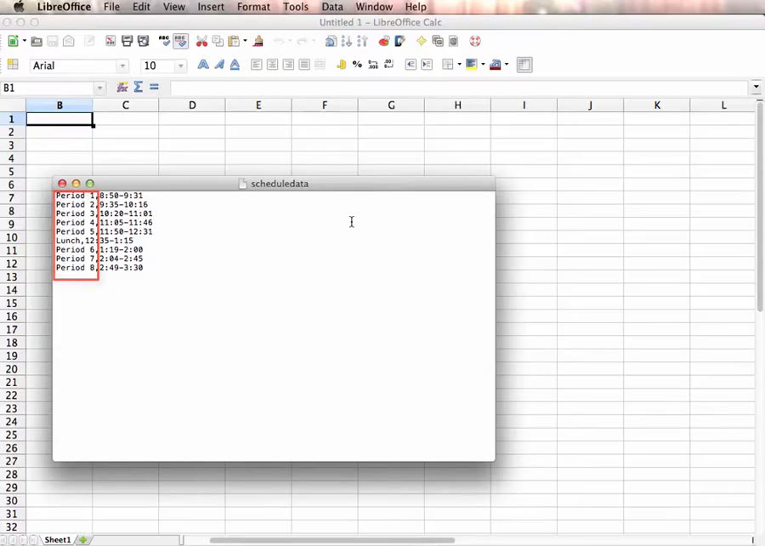
Task: Expand the Font Color dropdown arrow
Action: 507,65
